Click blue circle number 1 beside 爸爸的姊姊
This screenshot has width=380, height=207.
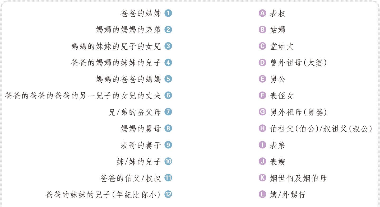(x=168, y=13)
